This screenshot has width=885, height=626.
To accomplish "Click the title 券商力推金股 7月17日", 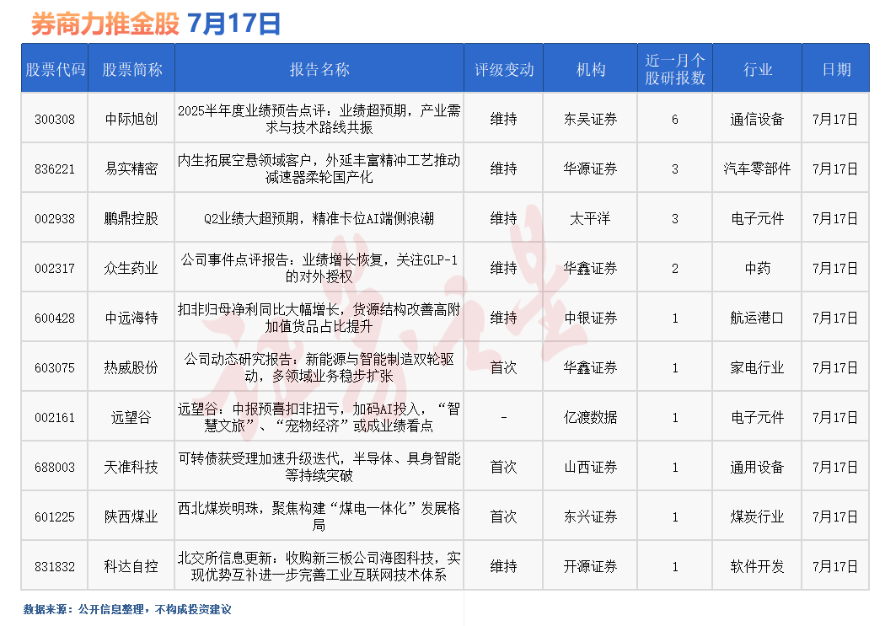I will click(x=156, y=24).
